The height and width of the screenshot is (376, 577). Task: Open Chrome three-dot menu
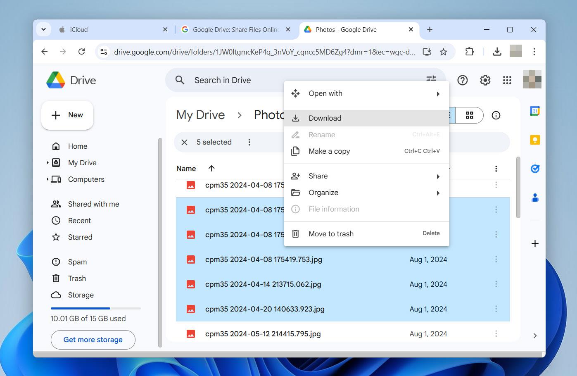coord(534,52)
